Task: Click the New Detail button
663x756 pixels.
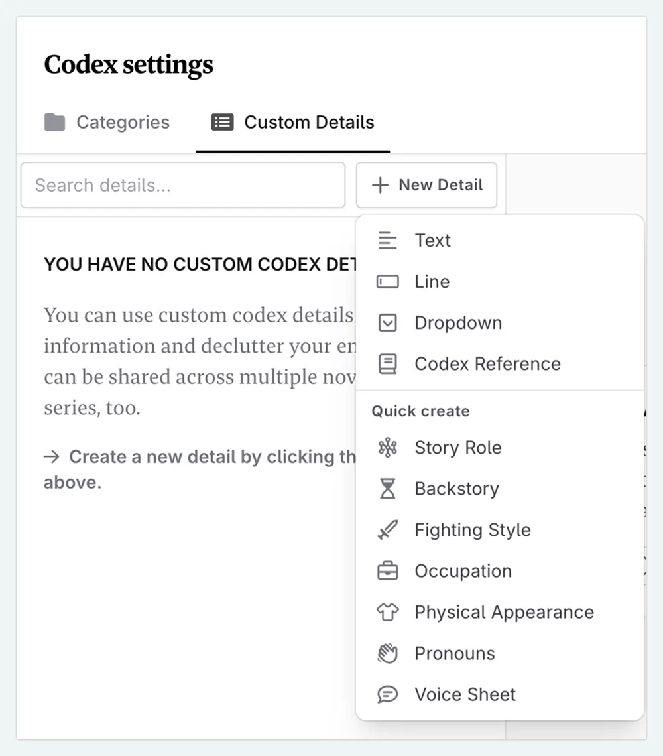Action: point(426,185)
